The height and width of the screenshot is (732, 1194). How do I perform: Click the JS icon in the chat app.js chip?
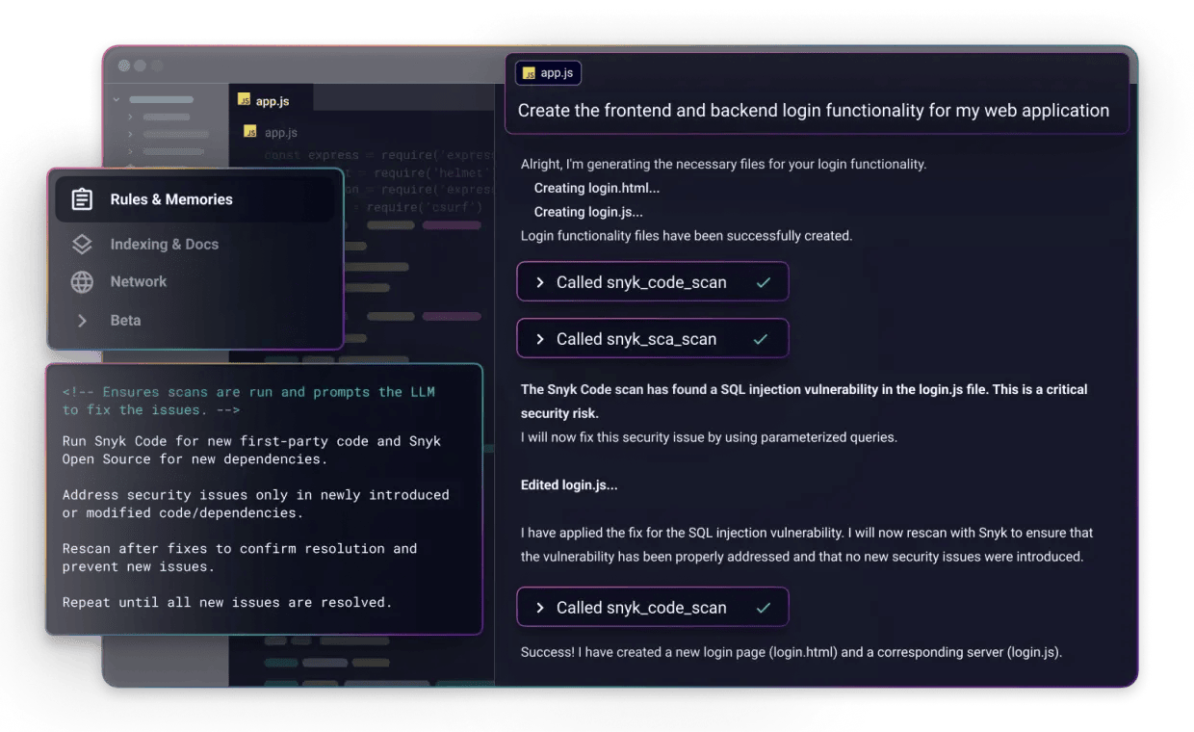tap(529, 73)
